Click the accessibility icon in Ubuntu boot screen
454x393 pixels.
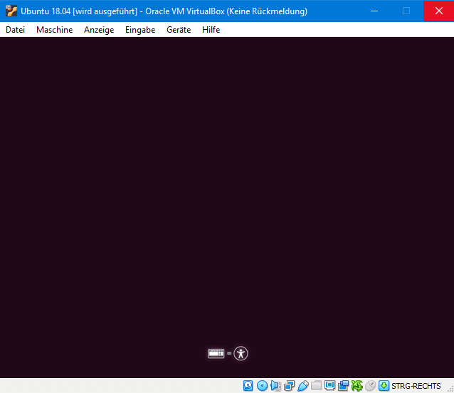pos(241,353)
